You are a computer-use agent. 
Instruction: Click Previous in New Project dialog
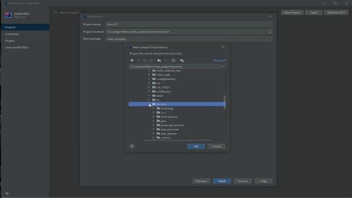[201, 181]
